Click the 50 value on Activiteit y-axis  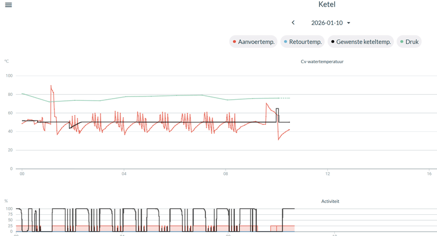tap(10, 220)
